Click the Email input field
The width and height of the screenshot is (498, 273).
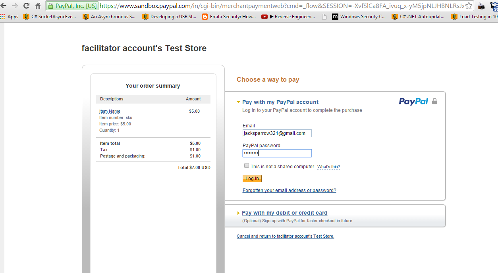[277, 133]
